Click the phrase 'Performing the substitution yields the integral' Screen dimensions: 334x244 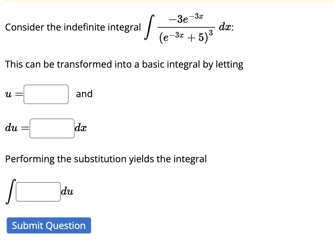[x=106, y=159]
